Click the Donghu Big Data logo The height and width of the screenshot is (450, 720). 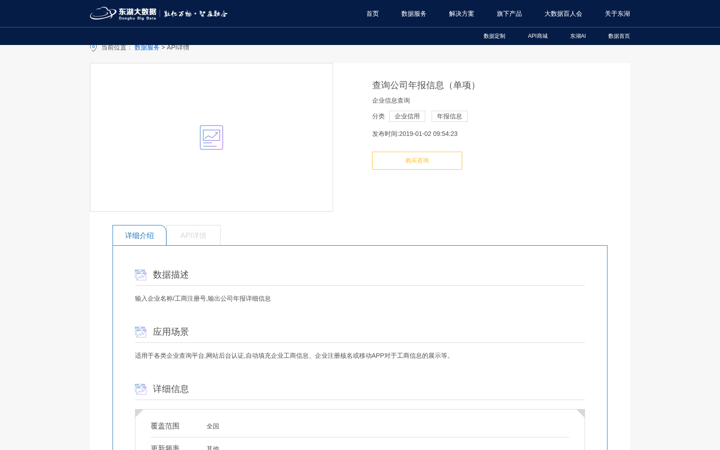(123, 13)
